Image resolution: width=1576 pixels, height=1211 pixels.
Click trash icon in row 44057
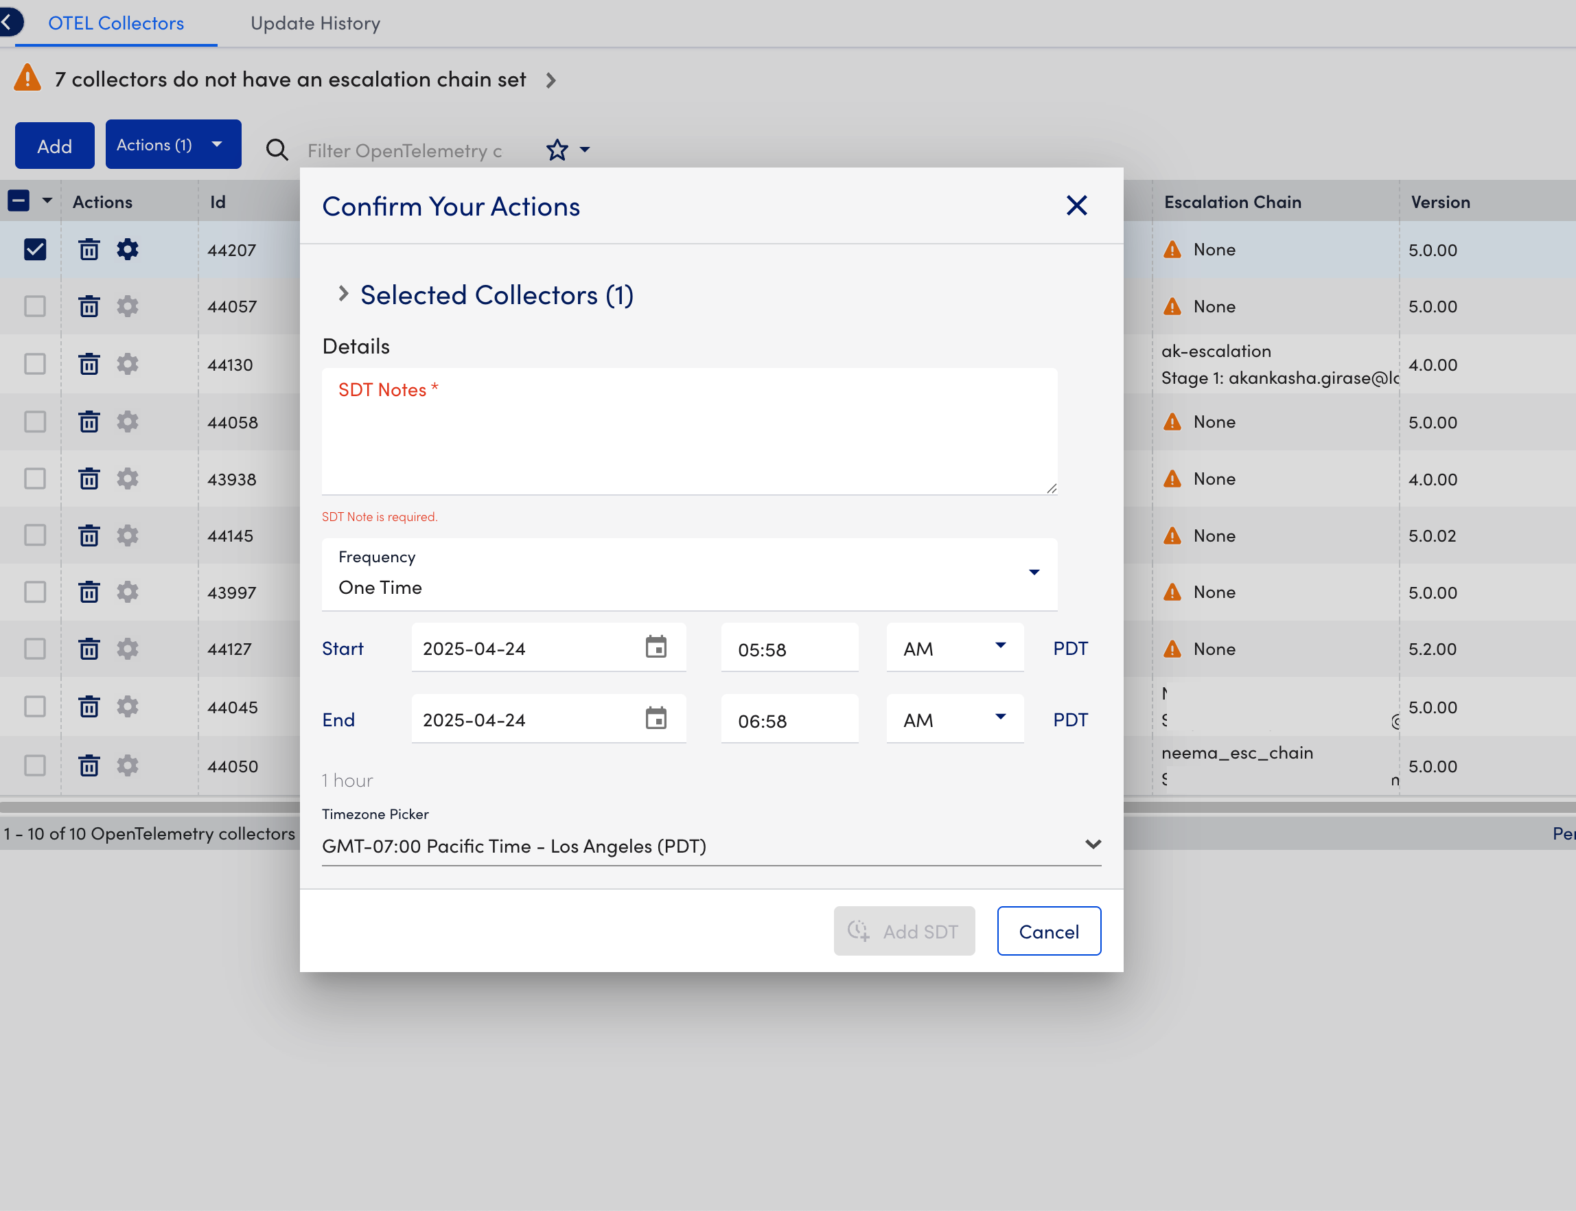tap(89, 306)
